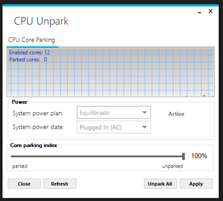Click the "unparked" label under the slider
The height and width of the screenshot is (201, 223).
point(172,166)
